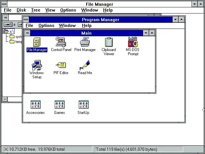This screenshot has height=154, width=205.
Task: Open the drive window control-menu box
Action: (5, 17)
